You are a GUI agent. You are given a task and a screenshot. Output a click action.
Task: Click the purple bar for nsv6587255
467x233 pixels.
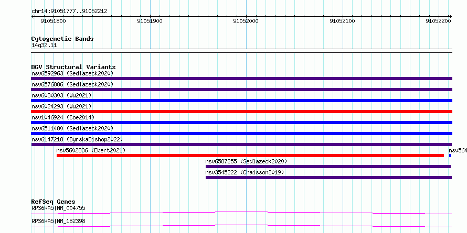(x=328, y=167)
